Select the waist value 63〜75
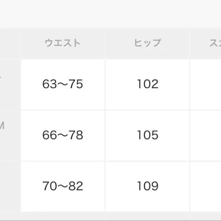Image resolution: width=221 pixels, height=221 pixels. (63, 84)
